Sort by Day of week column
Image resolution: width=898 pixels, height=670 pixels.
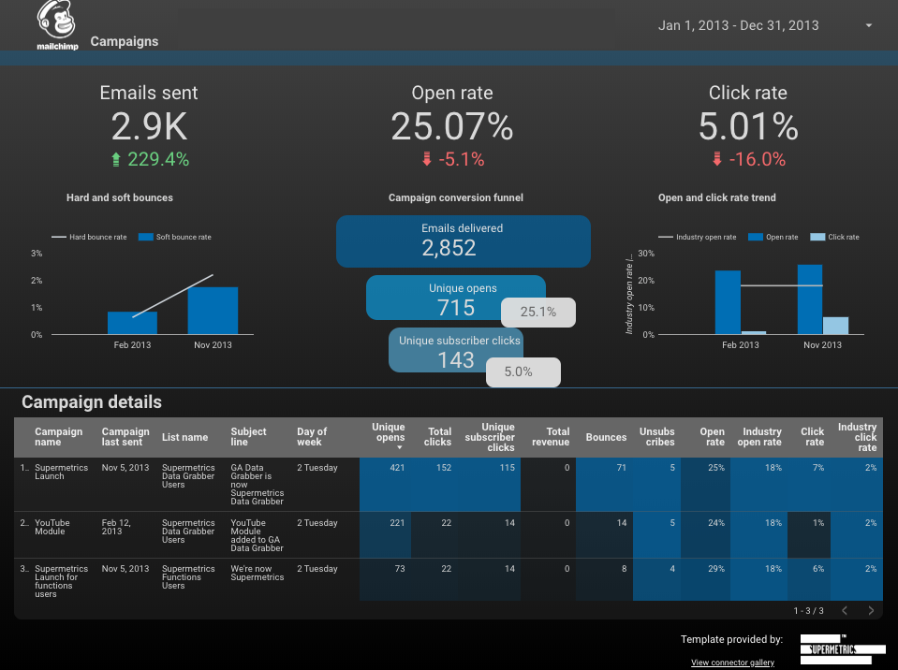coord(312,437)
